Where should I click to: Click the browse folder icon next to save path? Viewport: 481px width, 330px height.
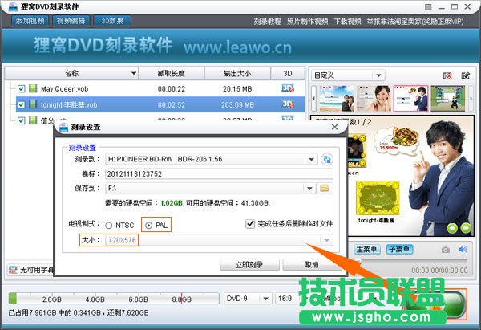325,188
